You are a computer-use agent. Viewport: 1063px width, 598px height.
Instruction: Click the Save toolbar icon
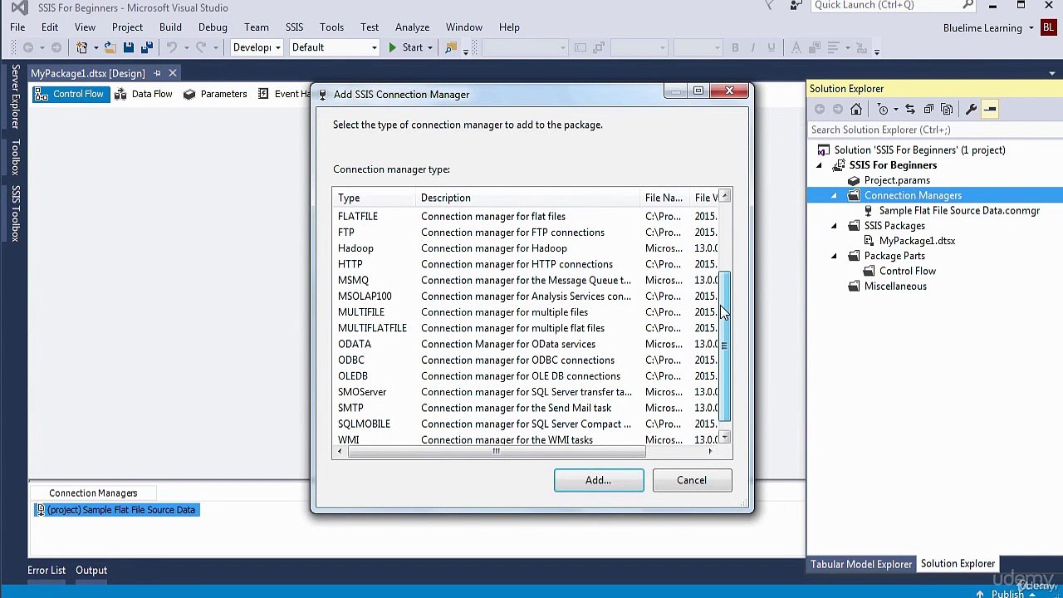coord(129,47)
